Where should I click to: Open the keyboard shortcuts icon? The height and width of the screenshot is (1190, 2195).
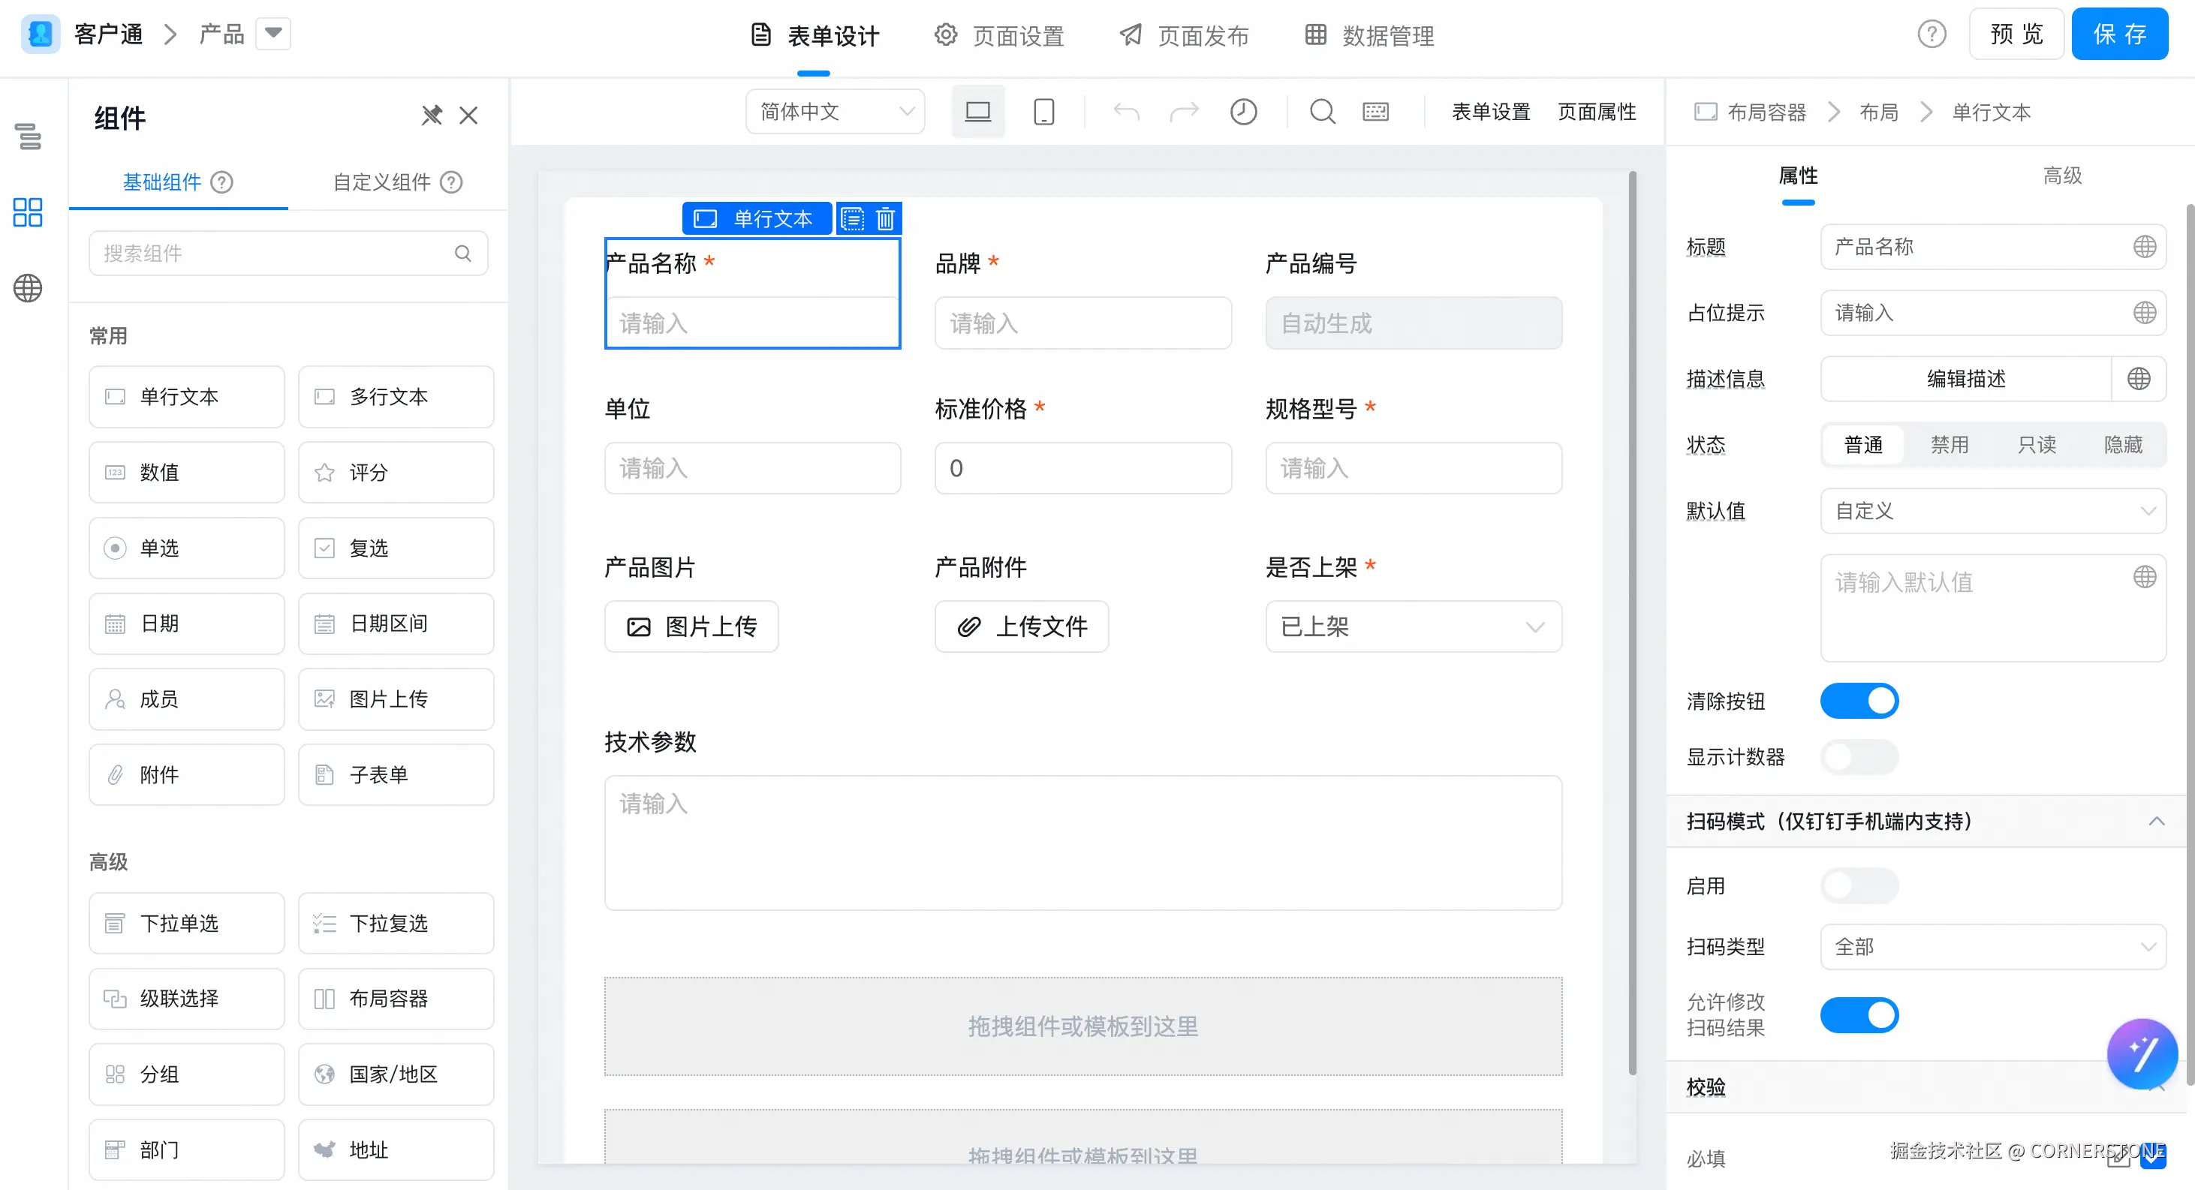pos(1375,112)
